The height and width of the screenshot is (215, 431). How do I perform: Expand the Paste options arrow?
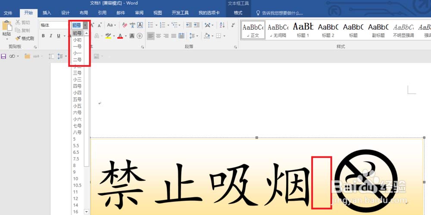pyautogui.click(x=7, y=39)
